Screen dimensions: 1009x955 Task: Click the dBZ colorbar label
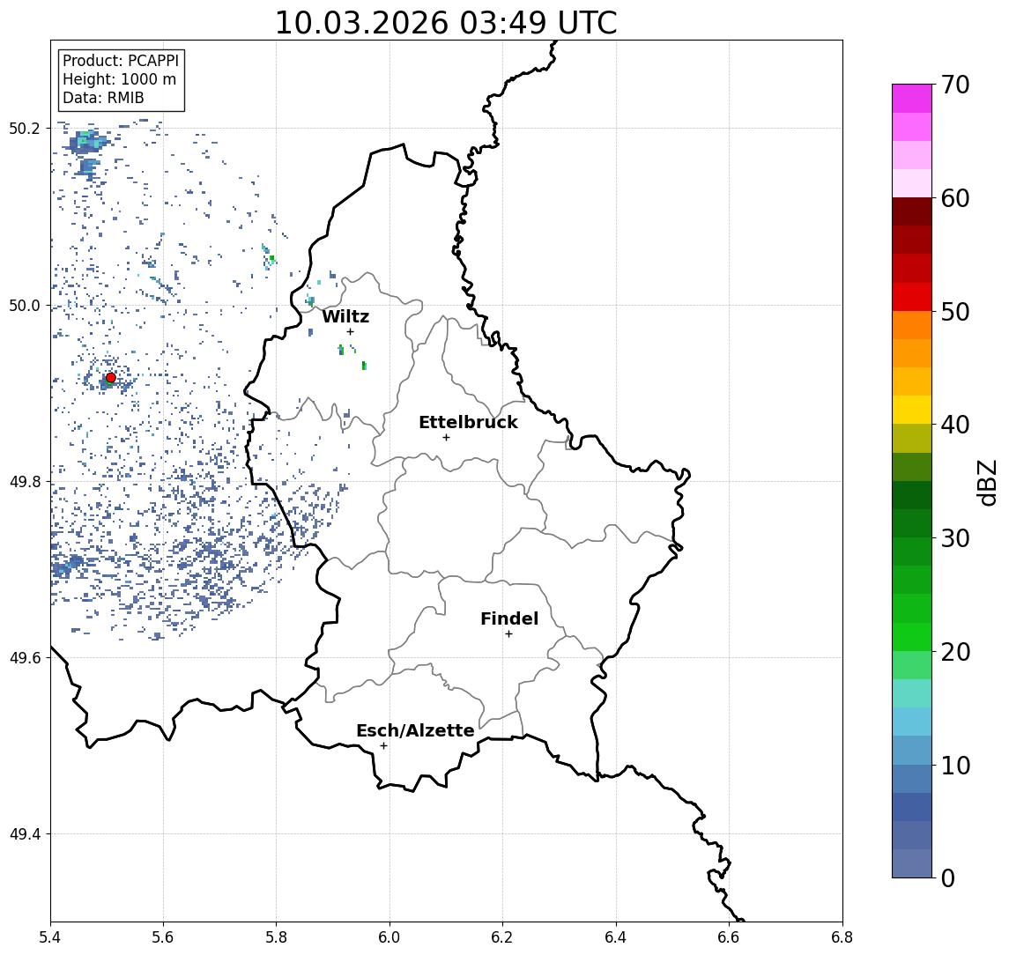[986, 482]
